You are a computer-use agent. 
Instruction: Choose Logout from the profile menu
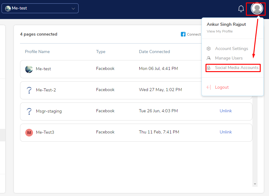[x=222, y=87]
